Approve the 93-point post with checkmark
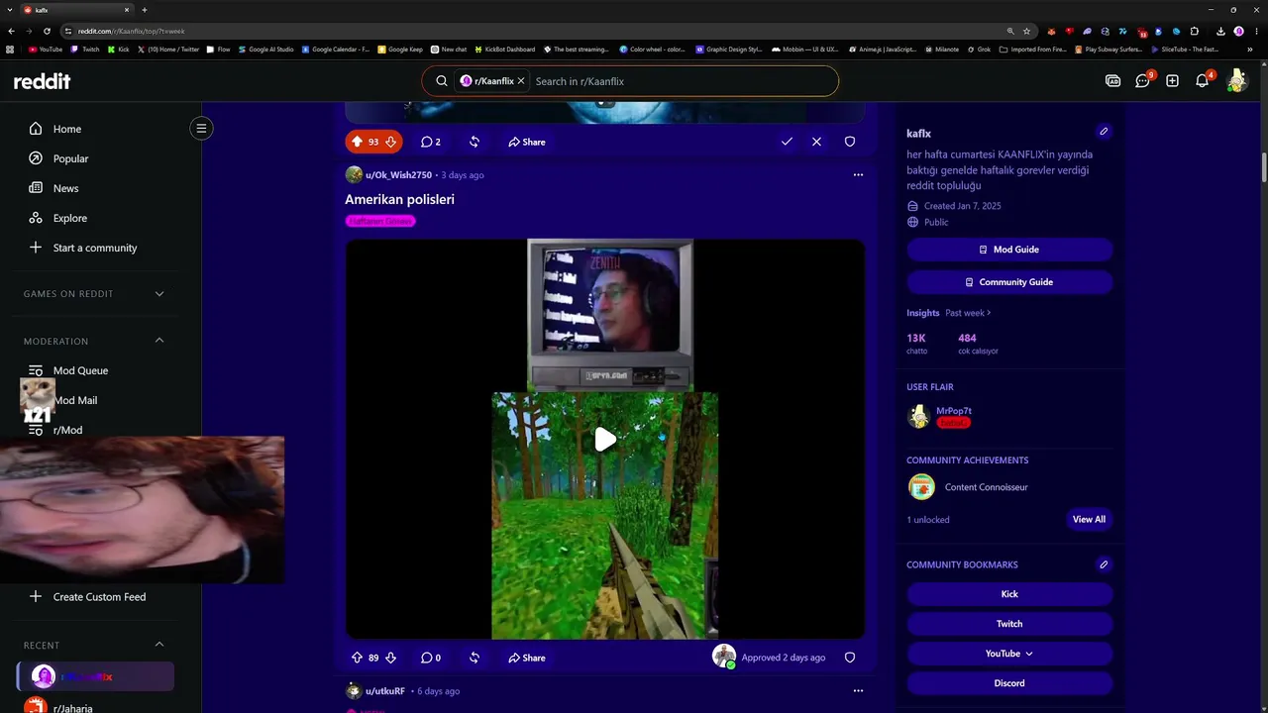The height and width of the screenshot is (713, 1268). [x=787, y=142]
